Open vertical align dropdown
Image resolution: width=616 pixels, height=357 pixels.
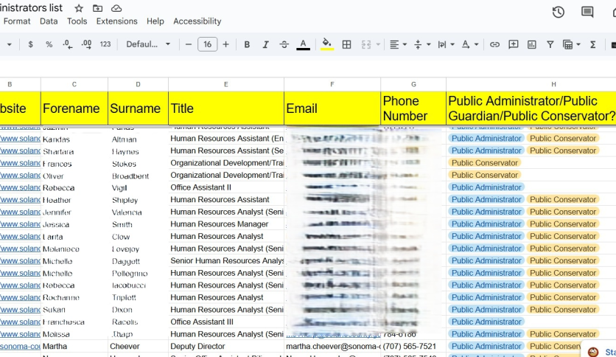422,44
